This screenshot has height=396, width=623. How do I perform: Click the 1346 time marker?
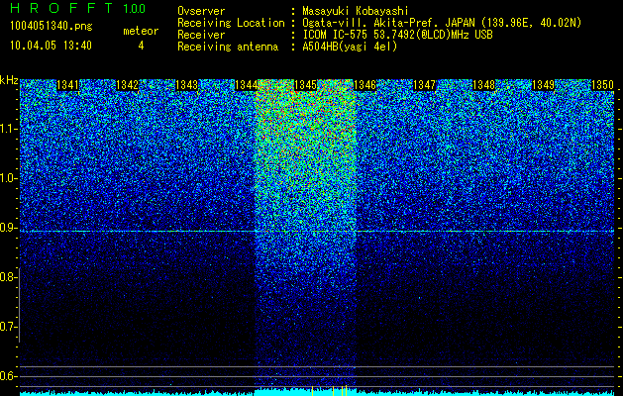[x=364, y=85]
